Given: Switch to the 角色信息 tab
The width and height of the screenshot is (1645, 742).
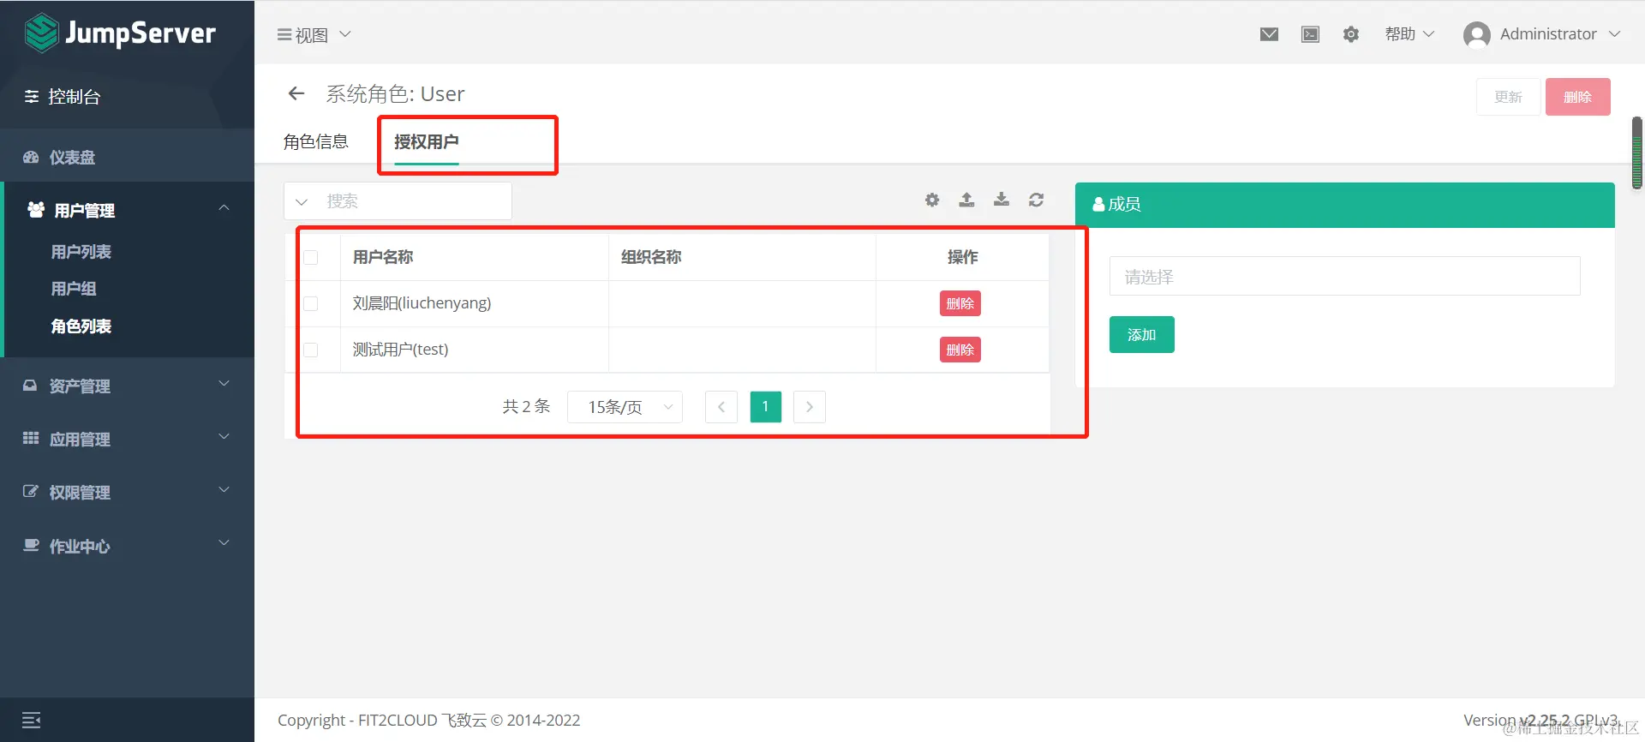Looking at the screenshot, I should (x=316, y=141).
